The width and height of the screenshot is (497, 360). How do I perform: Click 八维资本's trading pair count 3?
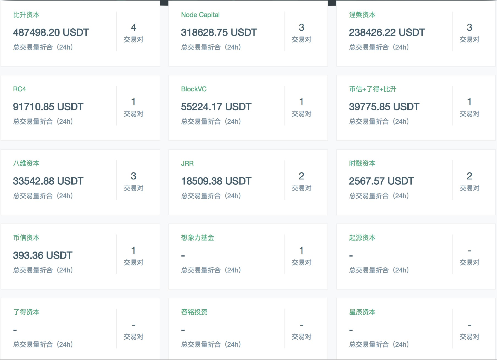click(x=133, y=176)
